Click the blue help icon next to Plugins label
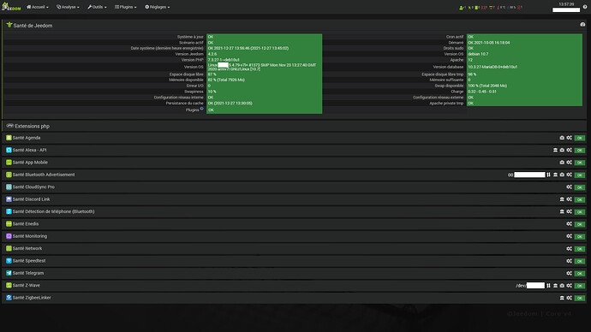This screenshot has width=591, height=332. coord(201,109)
